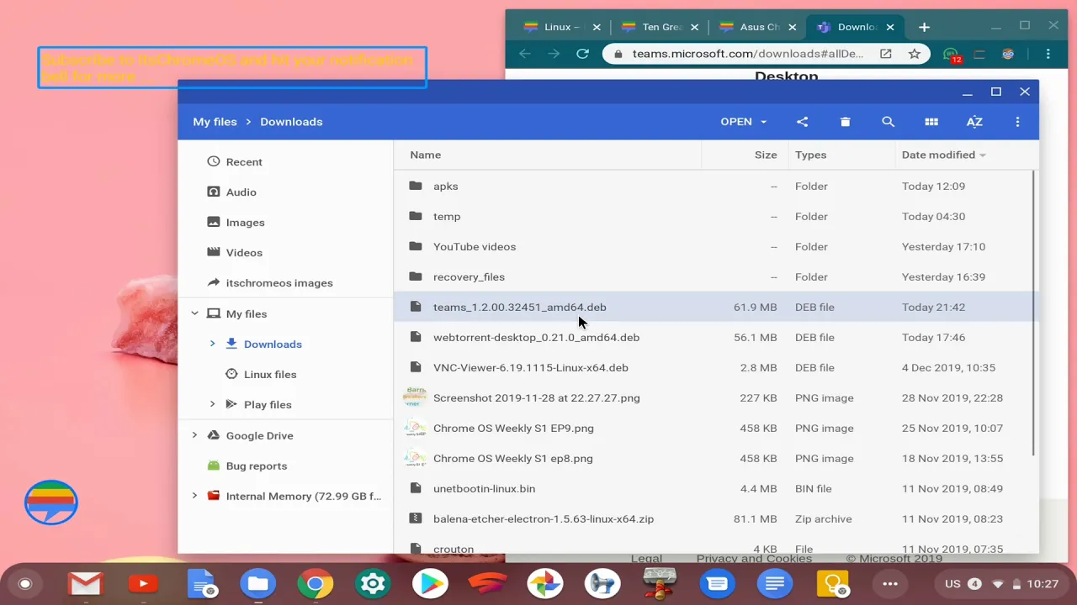Open the three-dot more menu in Files
1077x605 pixels.
pos(1017,122)
